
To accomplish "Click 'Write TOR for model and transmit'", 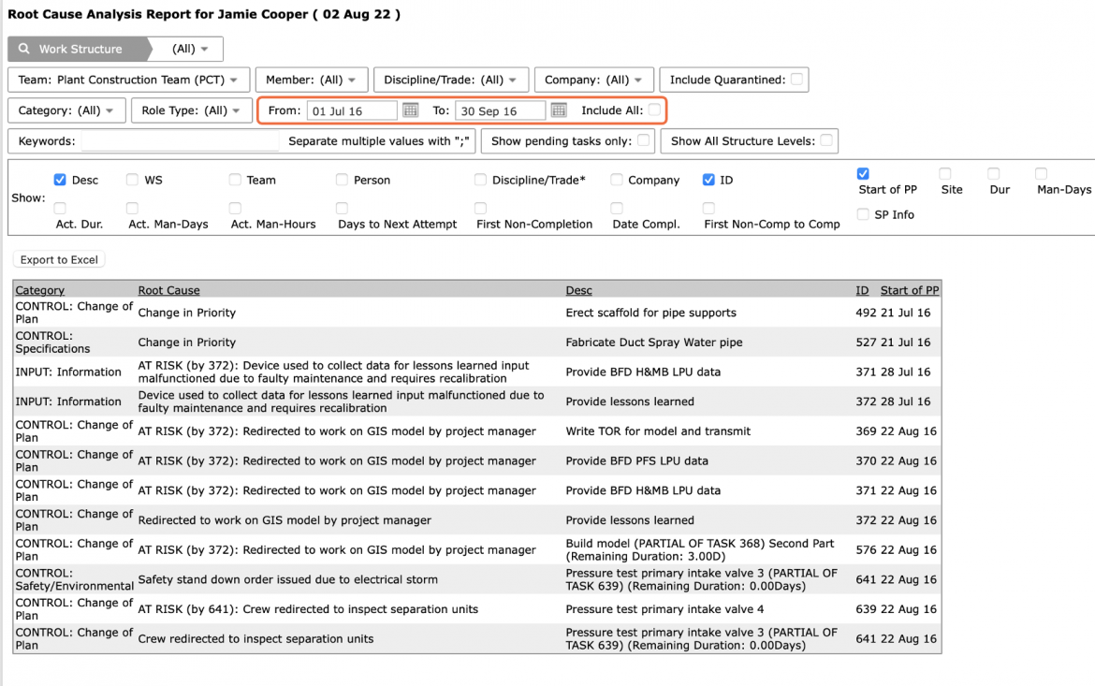I will (658, 431).
